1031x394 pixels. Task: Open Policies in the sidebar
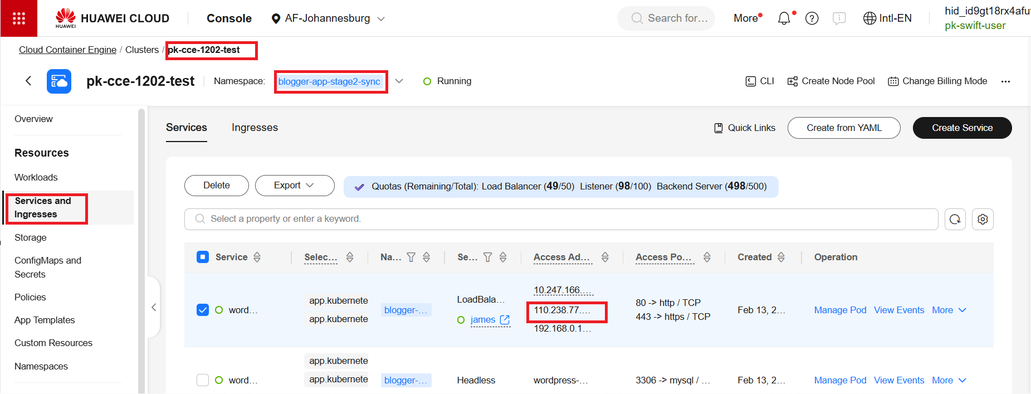tap(30, 297)
